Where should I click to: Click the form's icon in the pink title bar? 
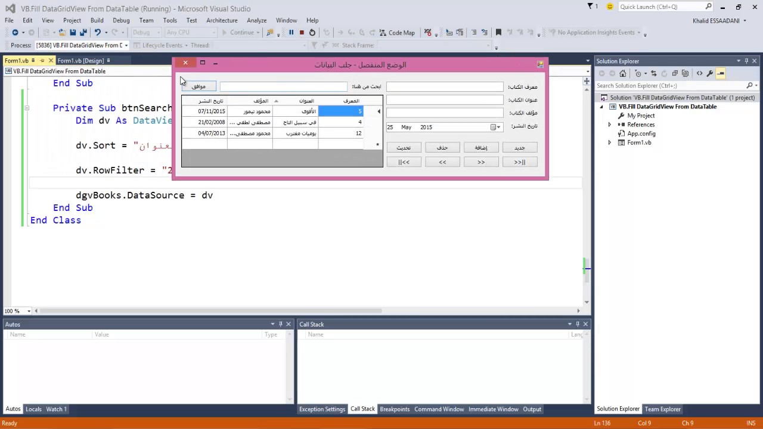click(x=540, y=64)
